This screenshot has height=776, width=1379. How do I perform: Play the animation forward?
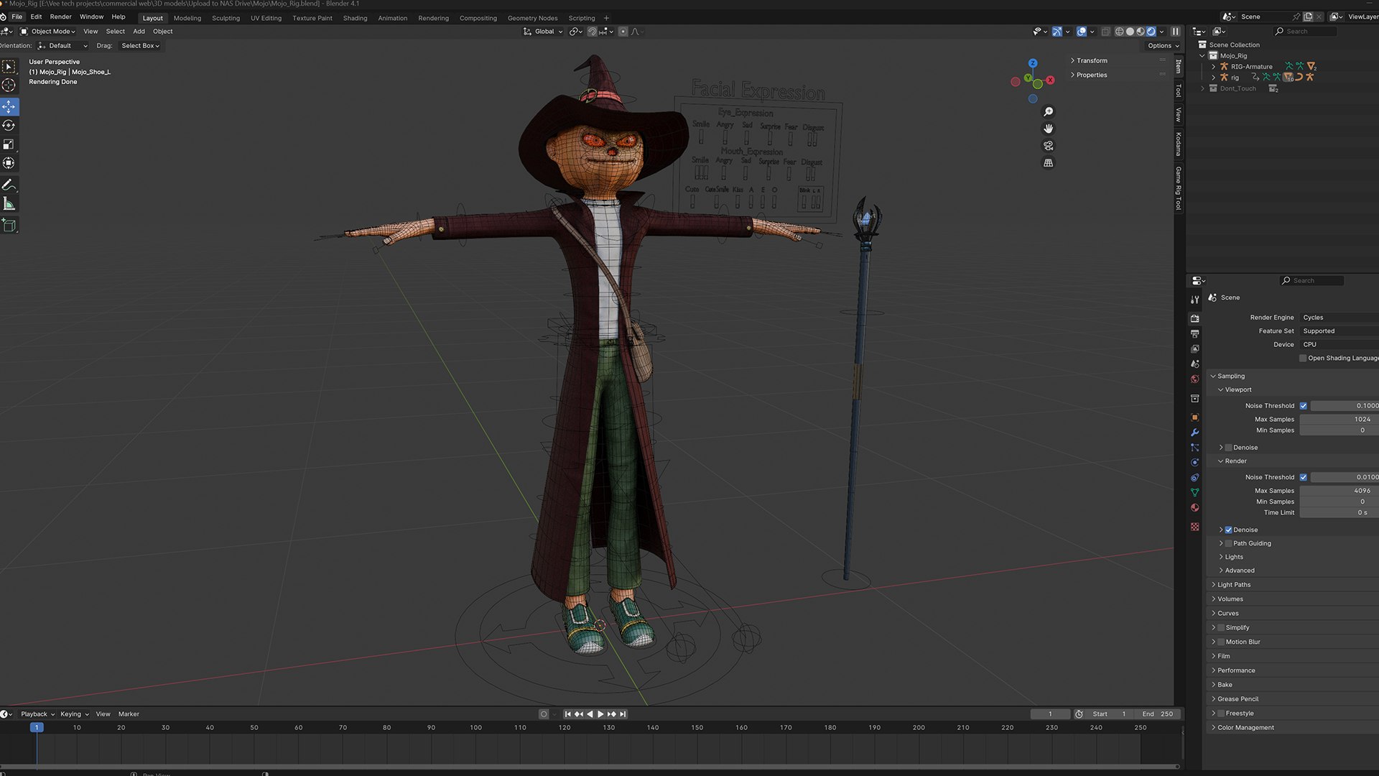600,714
